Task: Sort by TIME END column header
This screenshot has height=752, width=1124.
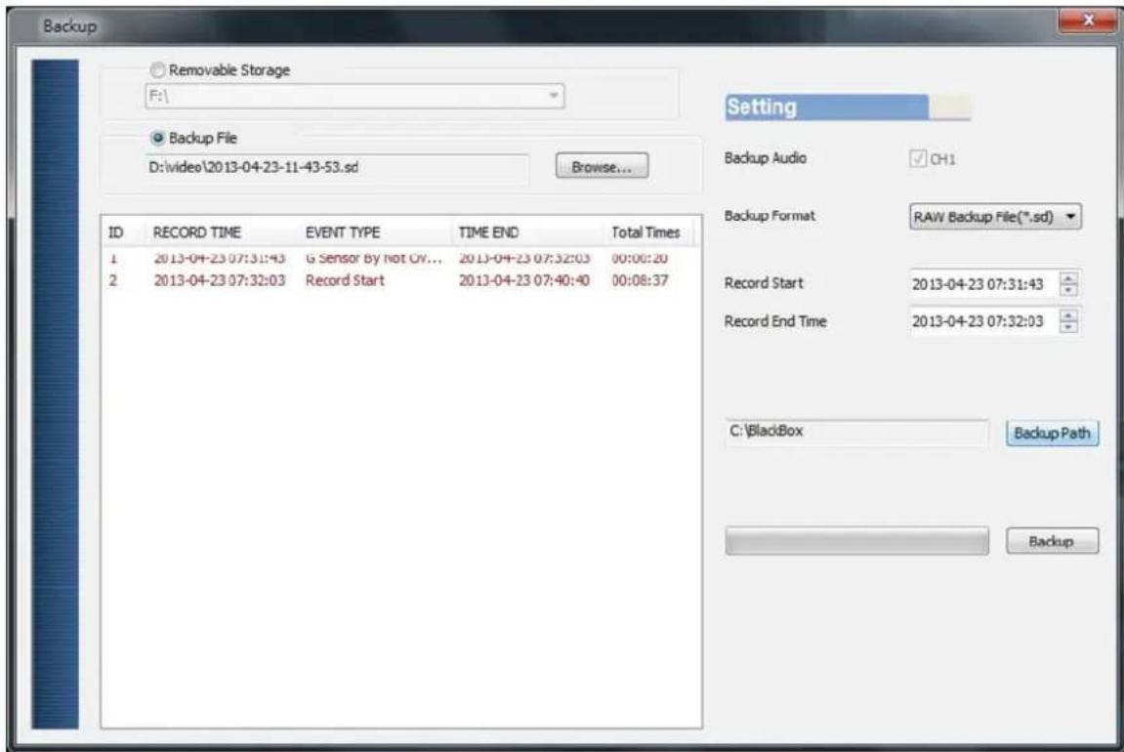Action: point(528,232)
